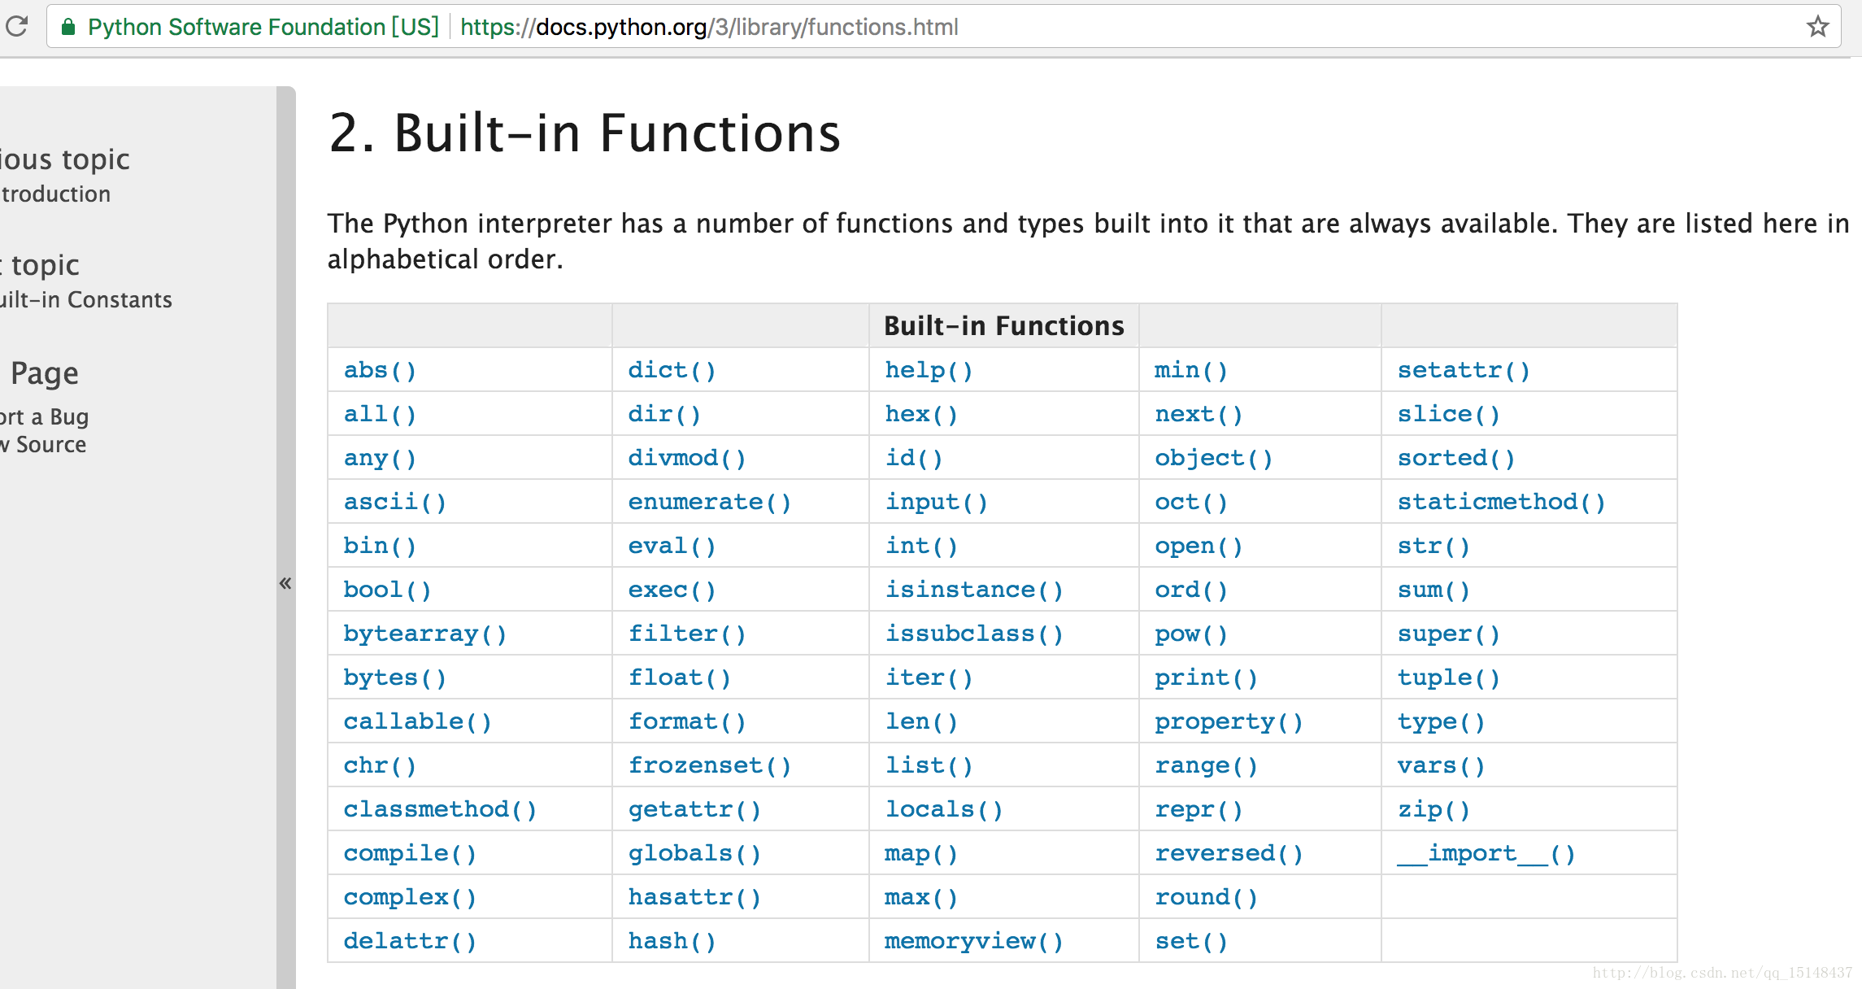Open the bytes() function link
Screen dimensions: 1862x989
[395, 678]
